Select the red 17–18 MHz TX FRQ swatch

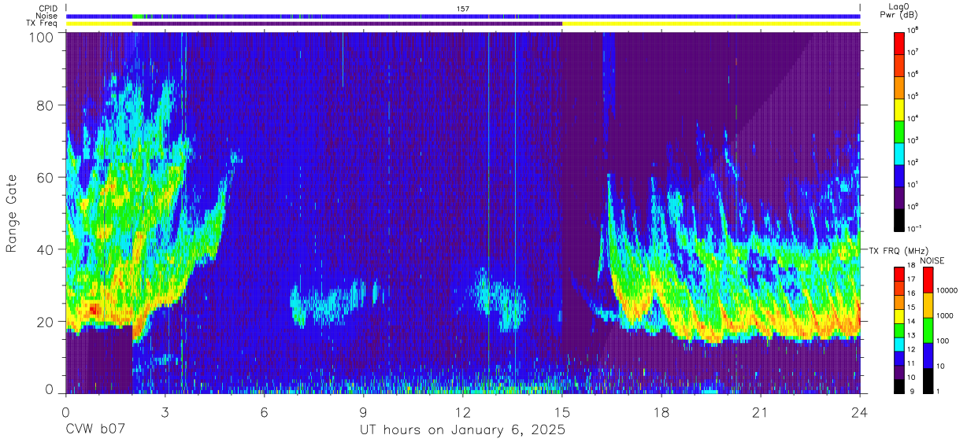pos(899,274)
